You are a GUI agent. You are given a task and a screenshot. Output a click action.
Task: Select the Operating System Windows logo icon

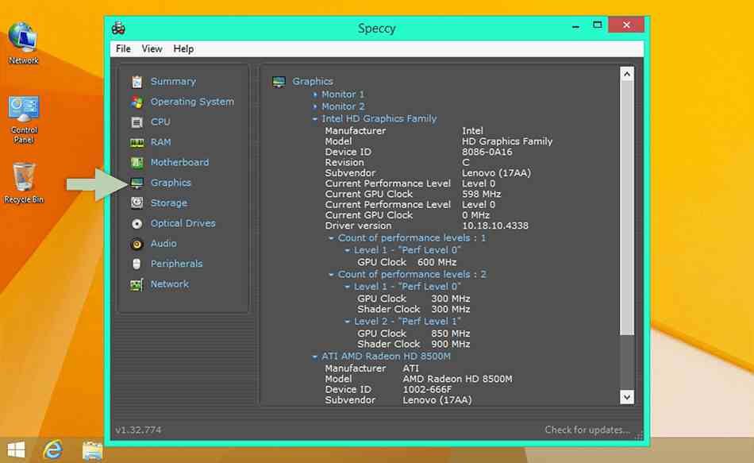click(137, 102)
